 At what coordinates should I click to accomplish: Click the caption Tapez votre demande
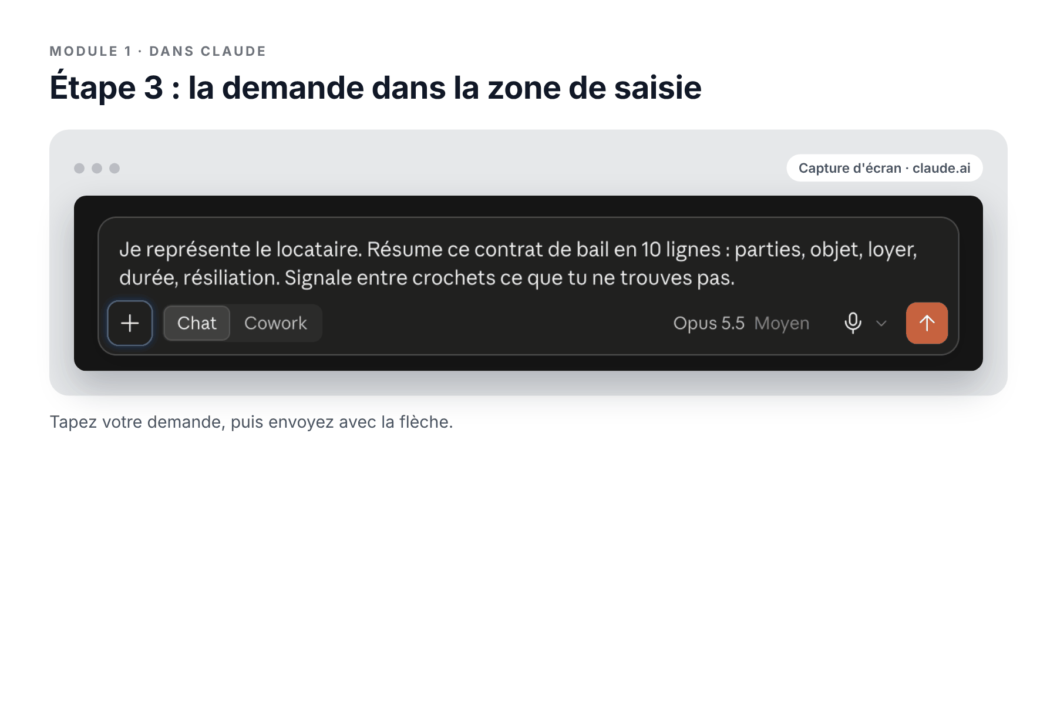pos(251,422)
